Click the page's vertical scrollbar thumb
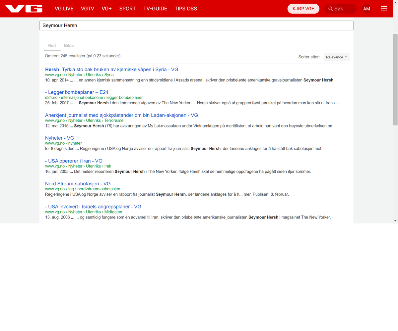 pyautogui.click(x=395, y=79)
